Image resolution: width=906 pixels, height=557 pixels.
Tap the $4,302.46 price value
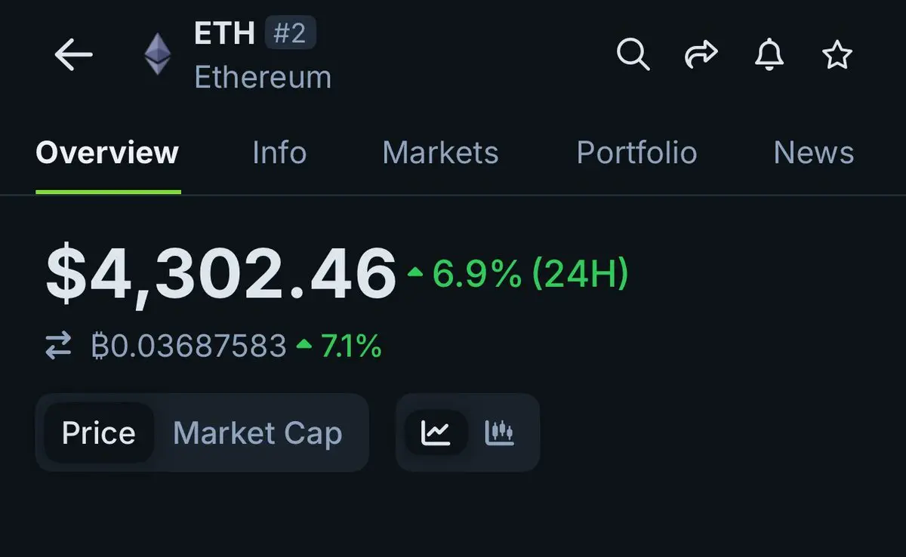[x=221, y=273]
